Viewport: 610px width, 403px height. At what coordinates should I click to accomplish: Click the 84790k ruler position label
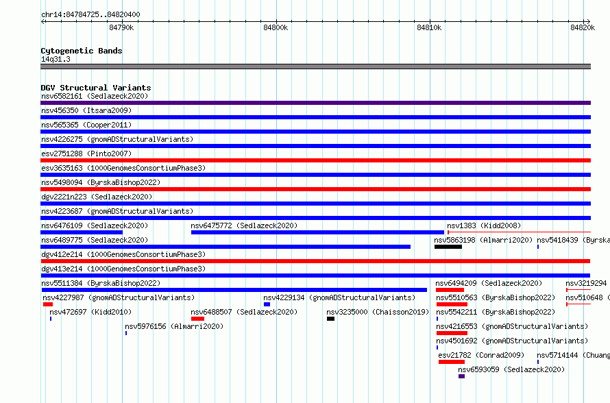(121, 27)
